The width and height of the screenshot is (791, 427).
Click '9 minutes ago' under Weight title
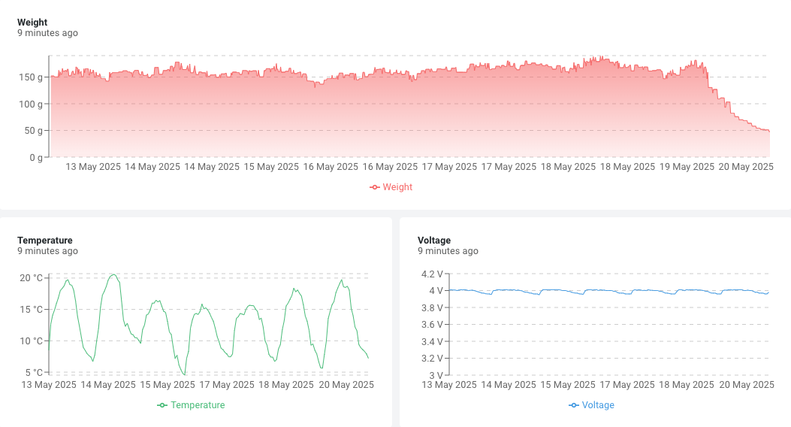tap(47, 33)
